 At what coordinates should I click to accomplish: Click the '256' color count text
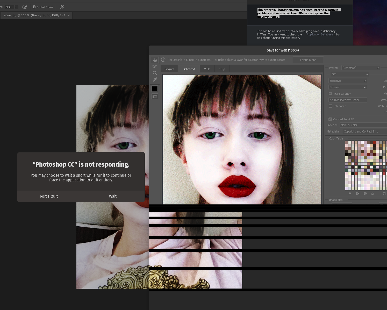(x=349, y=194)
